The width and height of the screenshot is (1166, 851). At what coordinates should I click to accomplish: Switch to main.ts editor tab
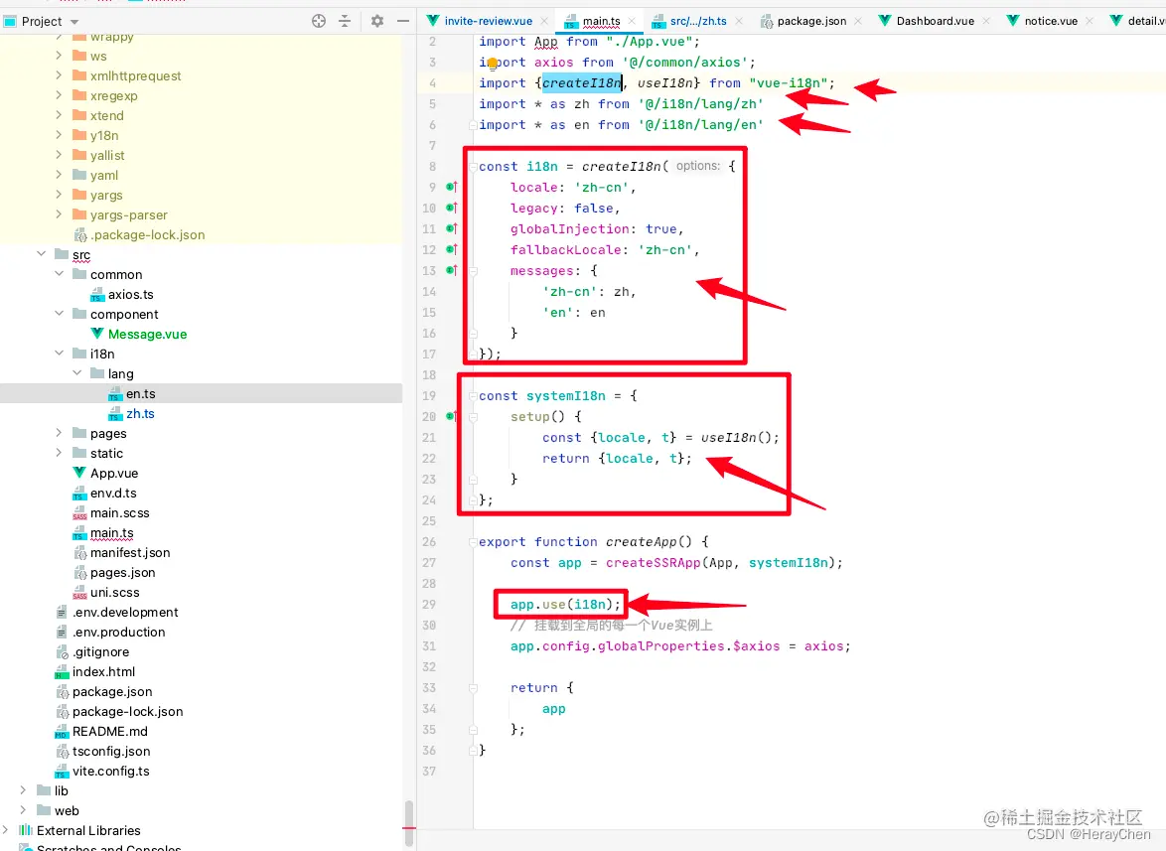pyautogui.click(x=602, y=21)
